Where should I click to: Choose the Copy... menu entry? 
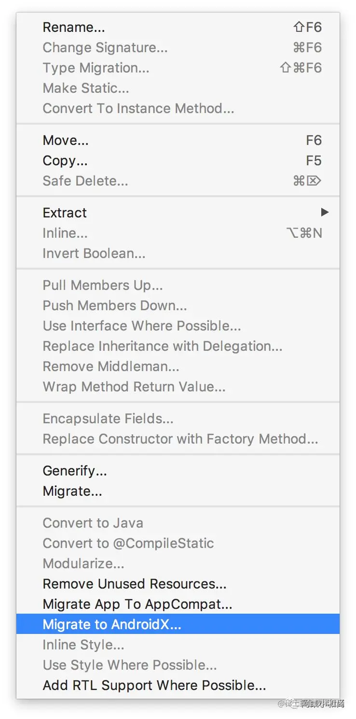tap(65, 161)
